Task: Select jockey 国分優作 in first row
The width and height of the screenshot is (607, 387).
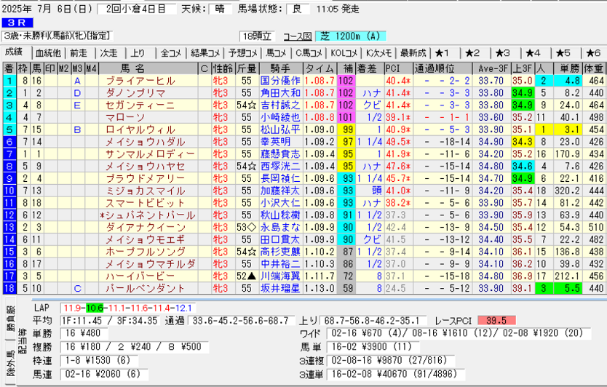Action: click(279, 81)
